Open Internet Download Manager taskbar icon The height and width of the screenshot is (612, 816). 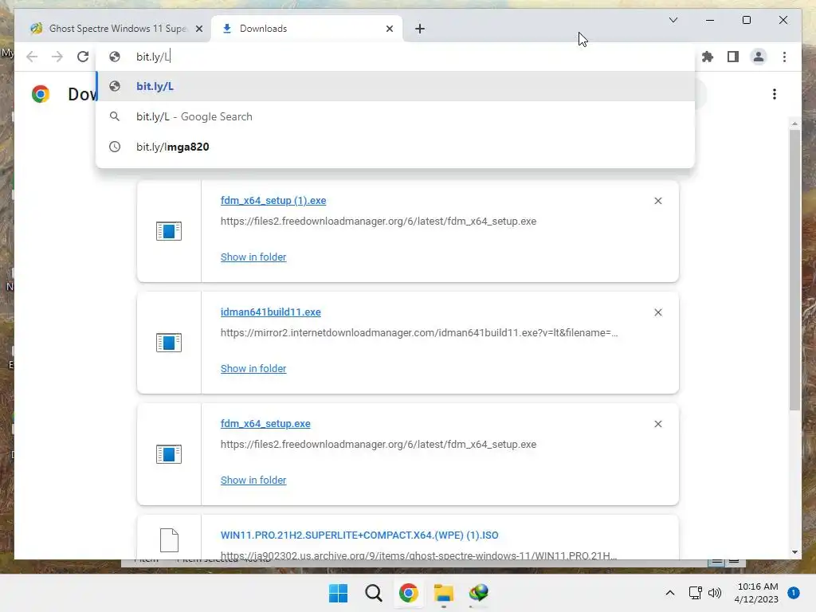click(x=479, y=593)
